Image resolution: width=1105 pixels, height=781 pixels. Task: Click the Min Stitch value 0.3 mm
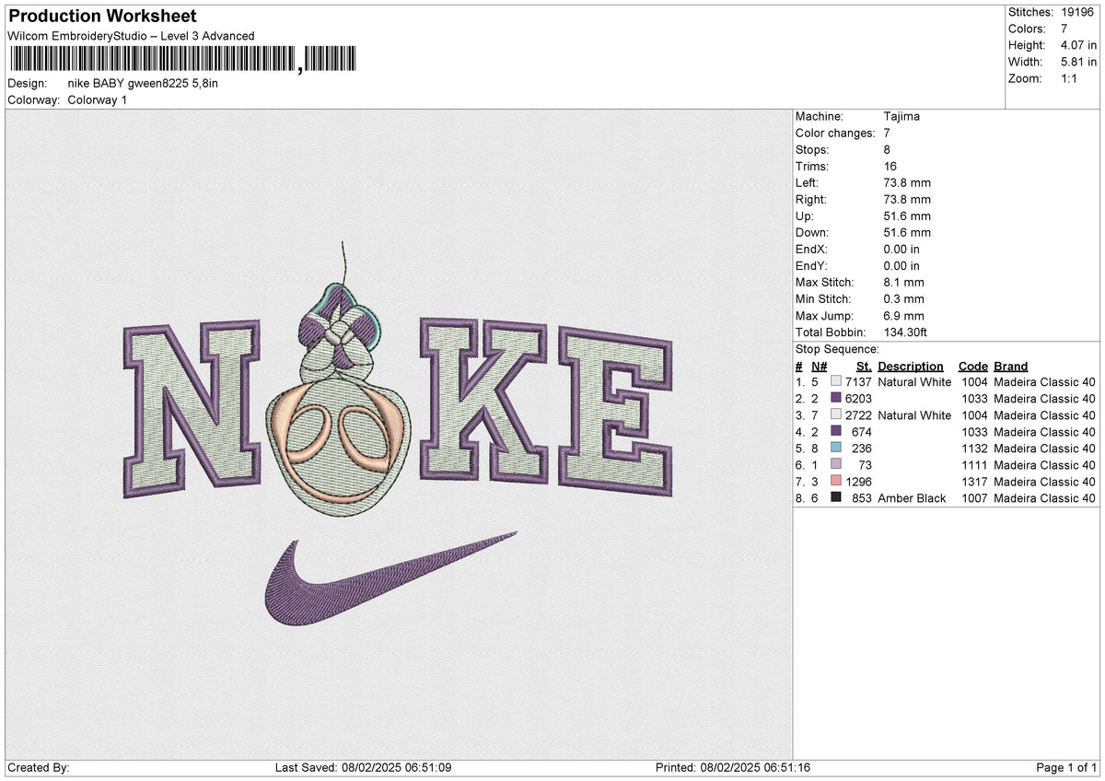(x=903, y=298)
